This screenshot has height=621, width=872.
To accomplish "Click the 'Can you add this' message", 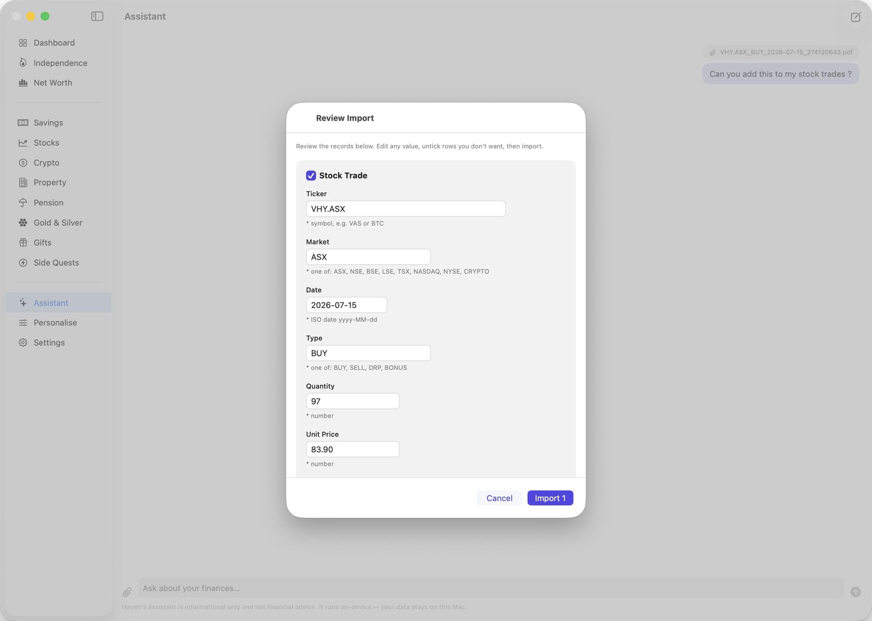I will click(x=780, y=74).
